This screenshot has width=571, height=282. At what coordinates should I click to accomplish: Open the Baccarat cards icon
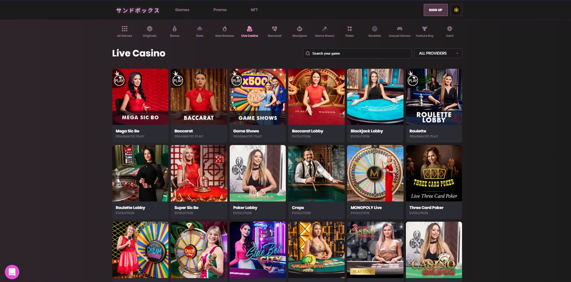click(275, 29)
